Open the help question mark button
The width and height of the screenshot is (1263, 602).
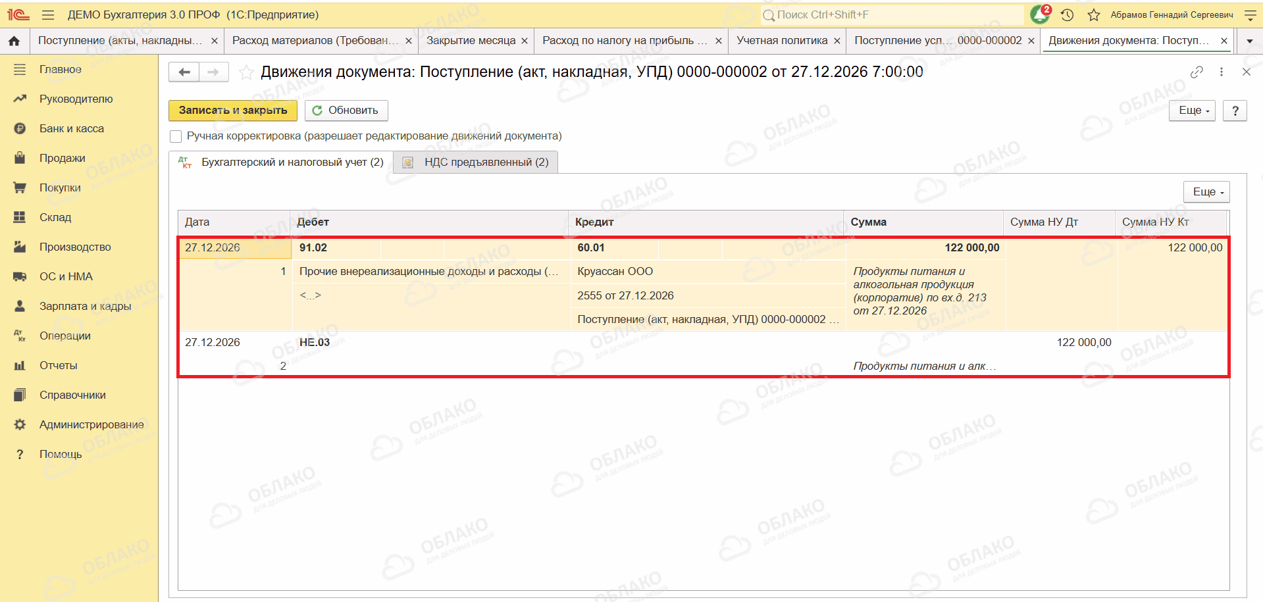pos(1235,111)
